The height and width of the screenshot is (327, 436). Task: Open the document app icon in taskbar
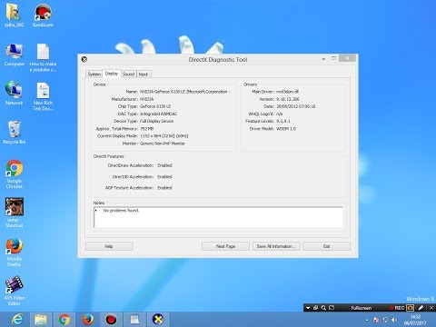click(134, 320)
